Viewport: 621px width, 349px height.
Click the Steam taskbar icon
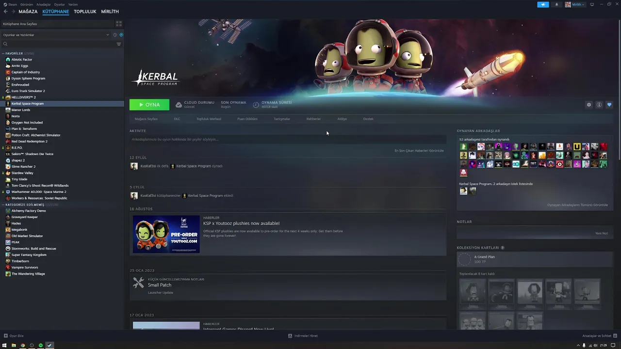(49, 345)
